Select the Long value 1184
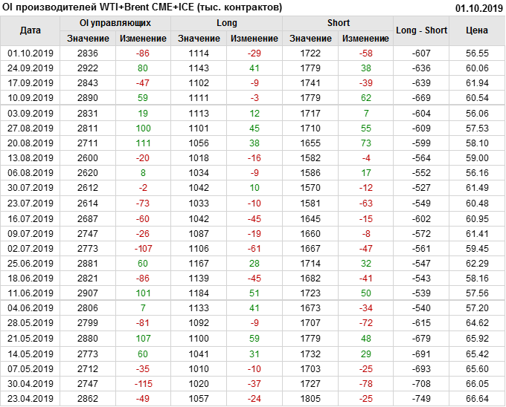Screen dimensions: 506x407 tap(199, 293)
